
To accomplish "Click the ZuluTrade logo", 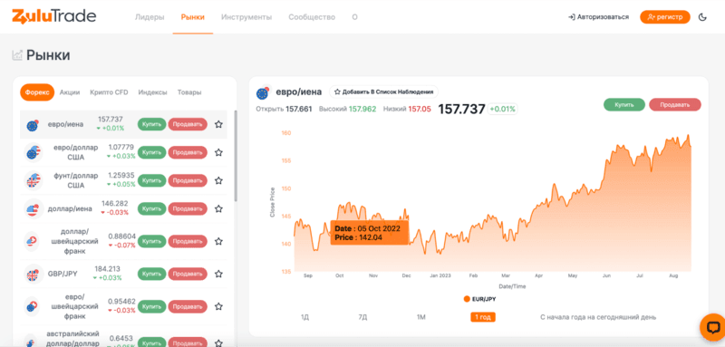I will (54, 16).
